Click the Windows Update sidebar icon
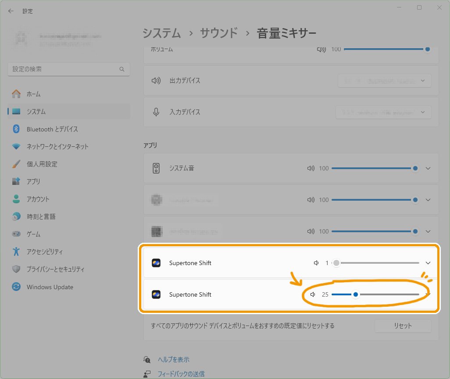Viewport: 450px width, 379px height. [x=15, y=287]
